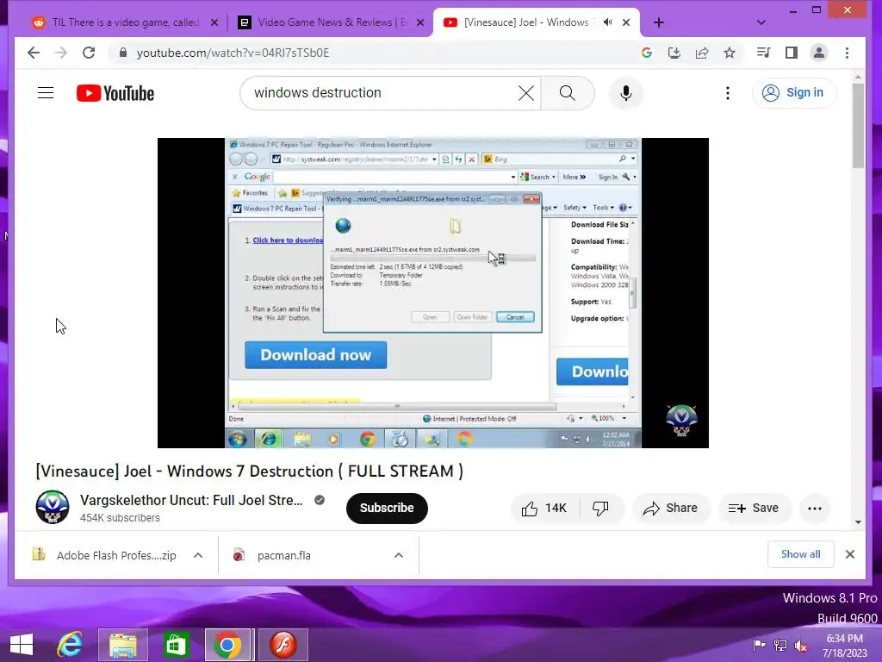
Task: Switch to the Reddit TIL tab
Action: [x=125, y=22]
